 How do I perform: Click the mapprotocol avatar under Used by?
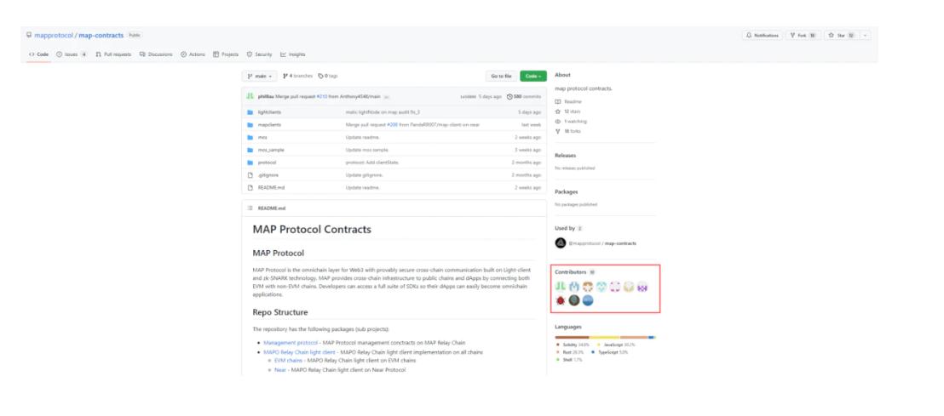point(561,243)
